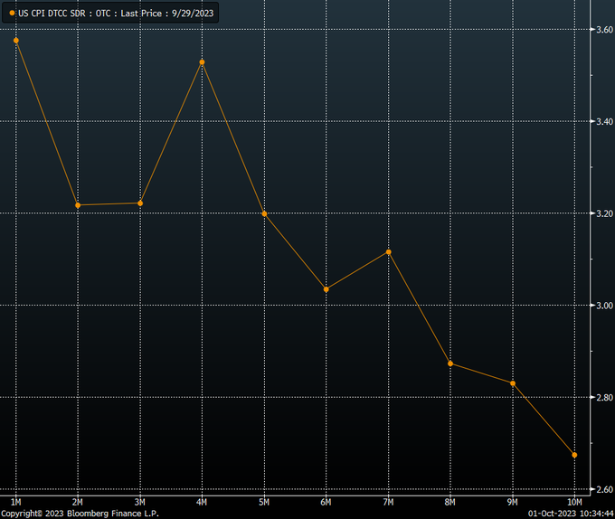Image resolution: width=615 pixels, height=519 pixels.
Task: Click the 2.80 y-axis value
Action: pos(604,398)
